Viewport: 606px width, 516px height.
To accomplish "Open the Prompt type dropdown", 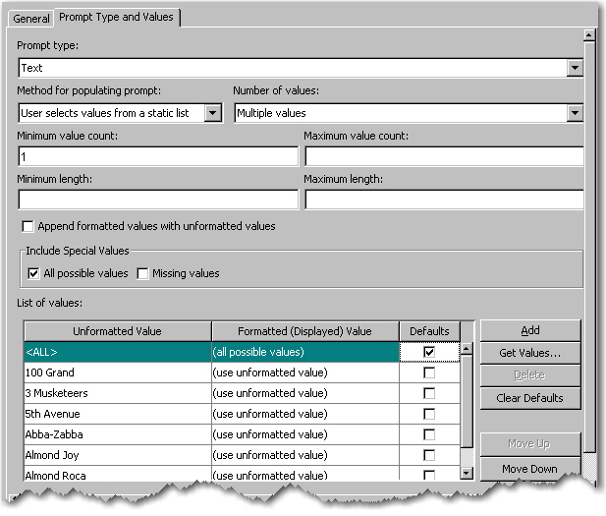I will (x=575, y=69).
